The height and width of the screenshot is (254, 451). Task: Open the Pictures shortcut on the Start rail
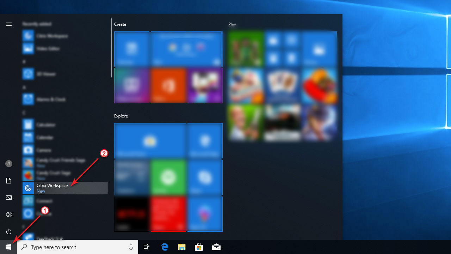tap(8, 198)
